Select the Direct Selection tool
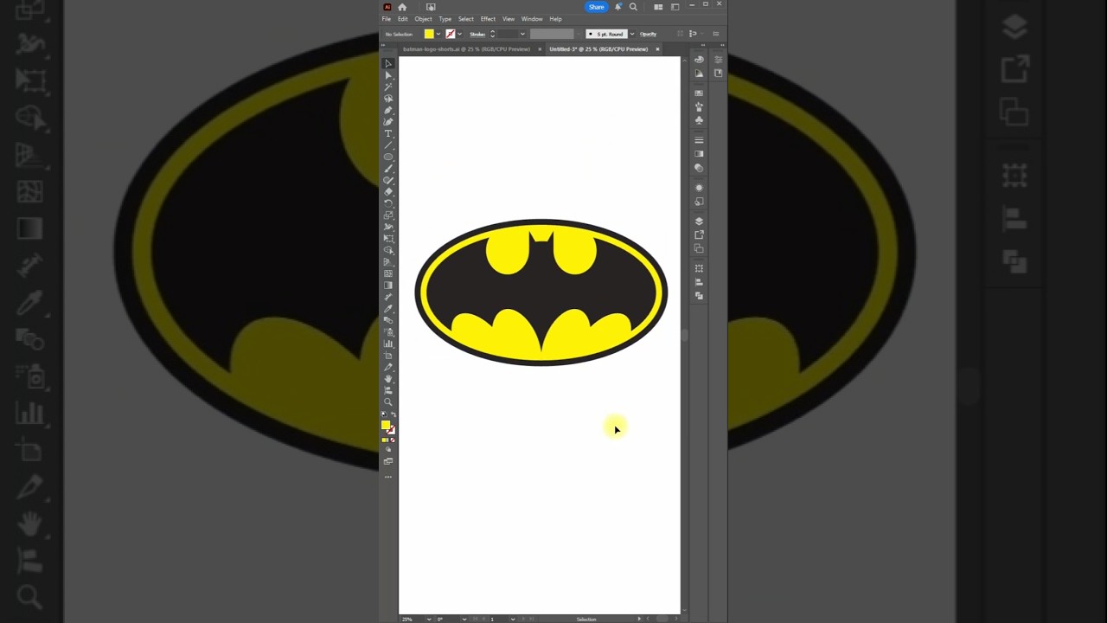The height and width of the screenshot is (623, 1107). (388, 75)
